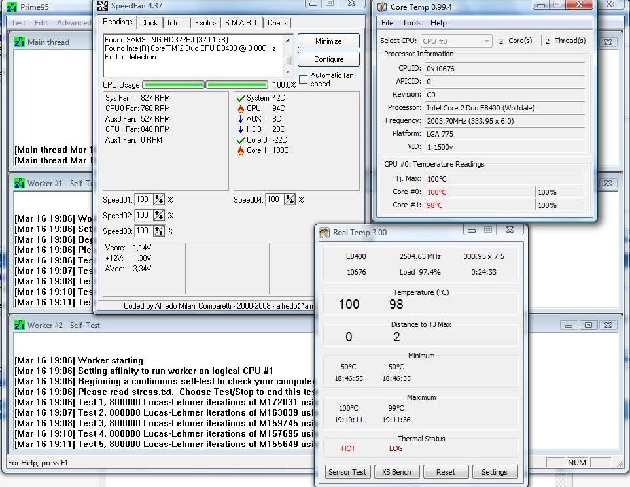Open Real Temp Settings button
This screenshot has width=630, height=487.
(494, 472)
